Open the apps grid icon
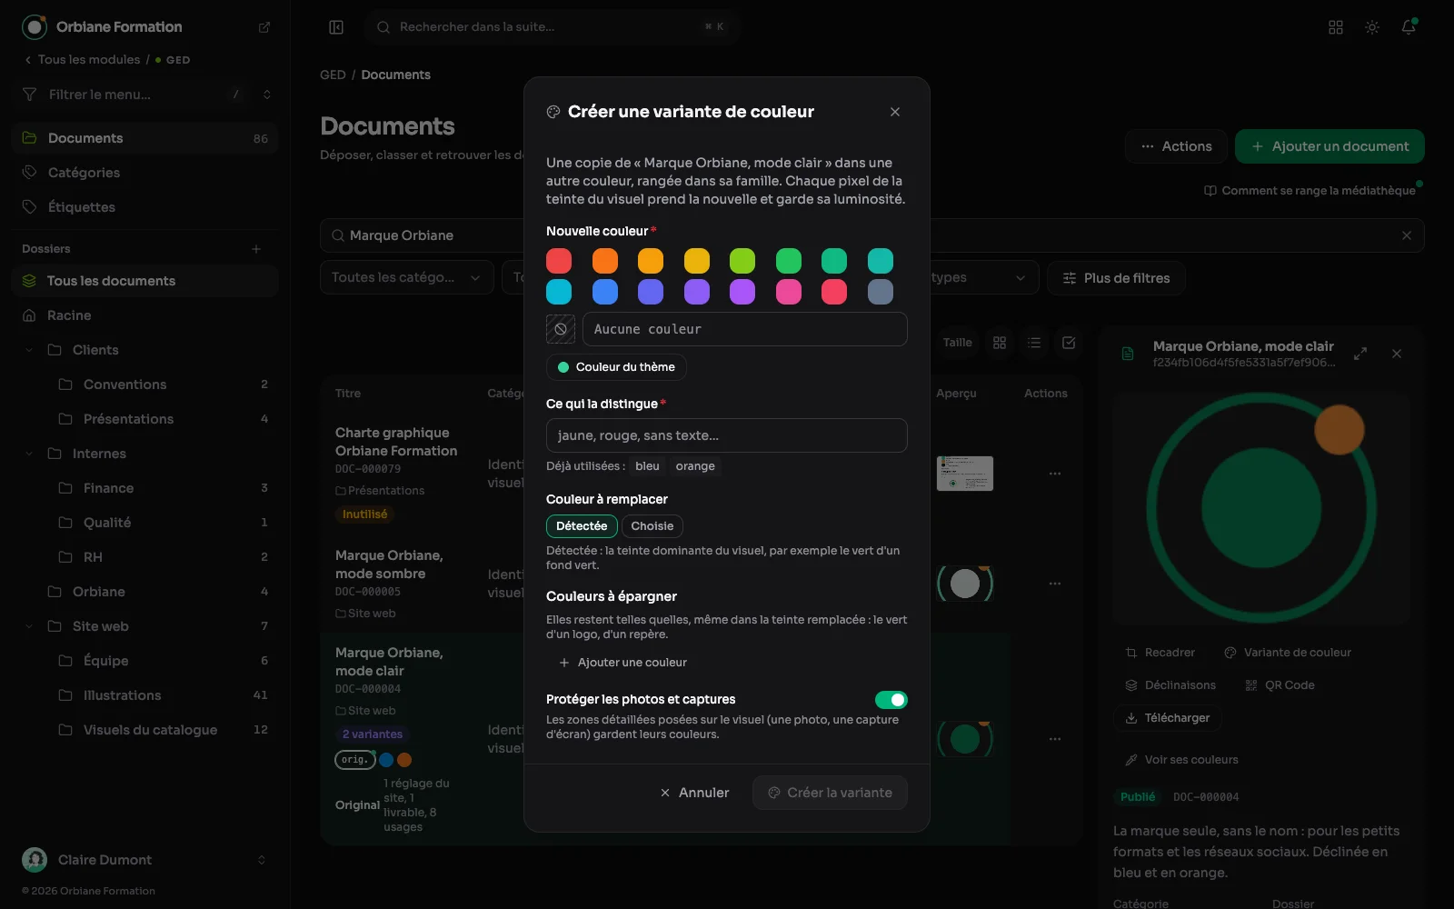Screen dimensions: 1454x909 click(1336, 27)
